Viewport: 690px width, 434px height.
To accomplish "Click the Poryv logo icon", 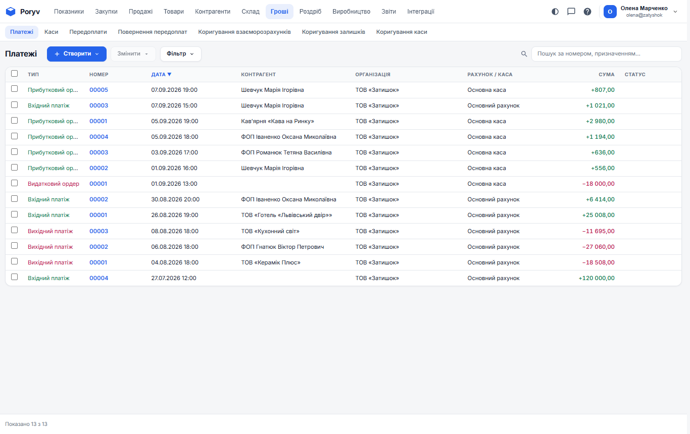I will [x=11, y=12].
